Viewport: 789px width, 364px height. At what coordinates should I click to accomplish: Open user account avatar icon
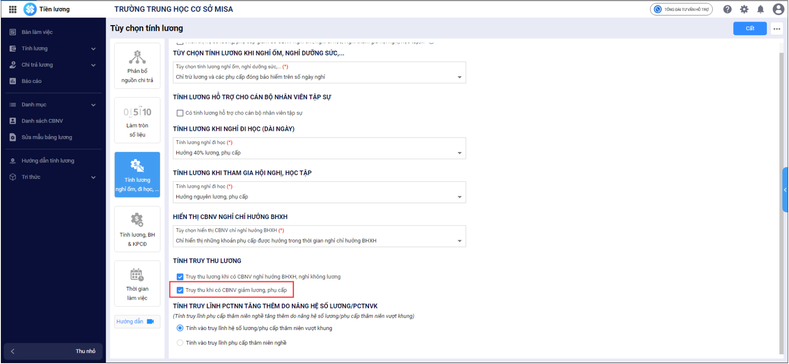click(778, 9)
